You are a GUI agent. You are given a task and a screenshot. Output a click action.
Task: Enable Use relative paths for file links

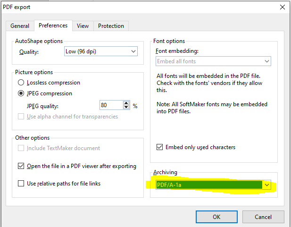pos(21,184)
